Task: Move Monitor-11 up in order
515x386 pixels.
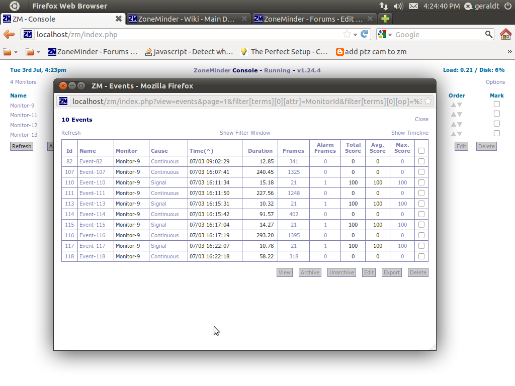Action: coord(453,114)
